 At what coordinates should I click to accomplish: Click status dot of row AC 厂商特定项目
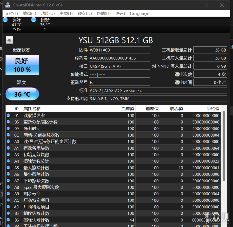8,200
